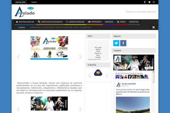
Task: Click the news ticker headline text
Action: click(x=61, y=27)
